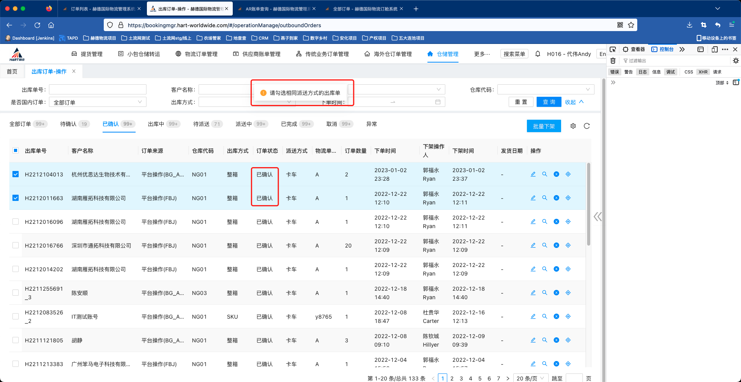Clear console with trash icon in devtools
The image size is (741, 382).
point(613,61)
